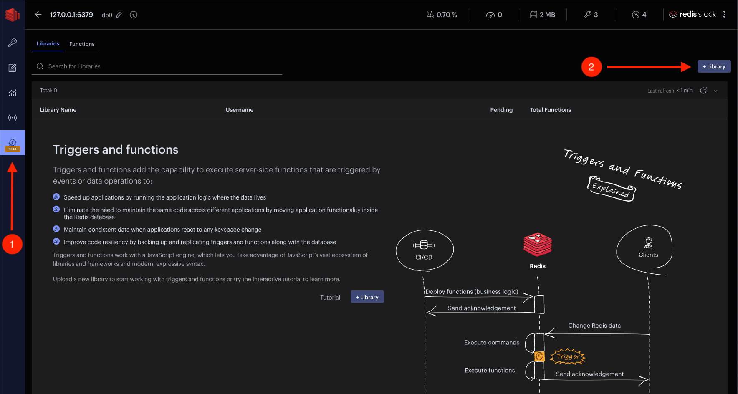Refresh the libraries list
This screenshot has height=394, width=738.
click(703, 91)
